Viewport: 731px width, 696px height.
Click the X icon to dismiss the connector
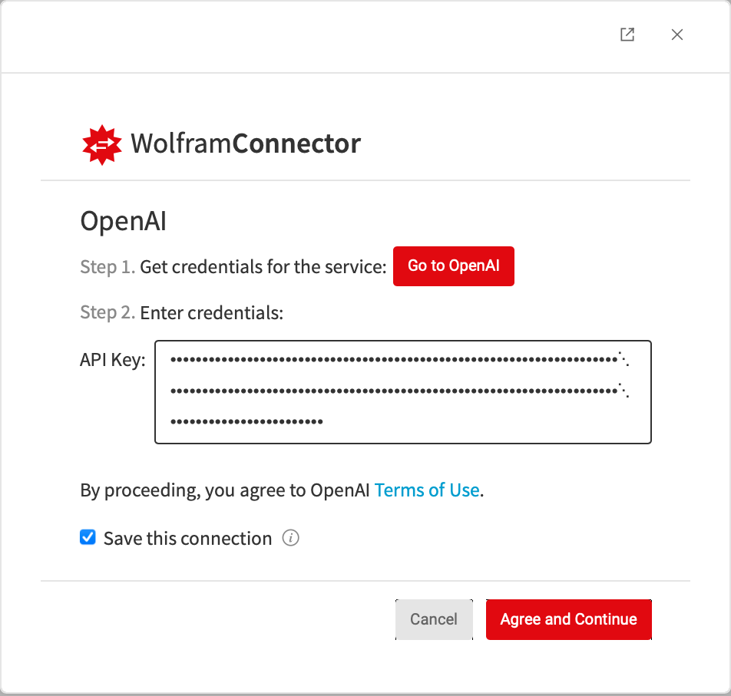pyautogui.click(x=676, y=35)
